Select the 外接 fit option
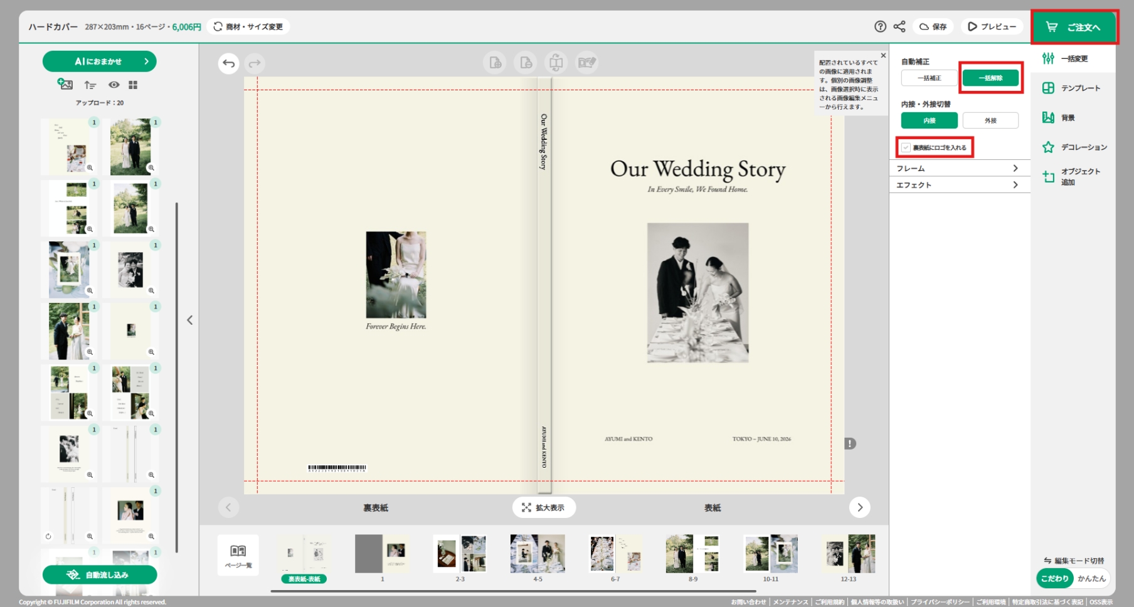The width and height of the screenshot is (1134, 607). [x=990, y=120]
